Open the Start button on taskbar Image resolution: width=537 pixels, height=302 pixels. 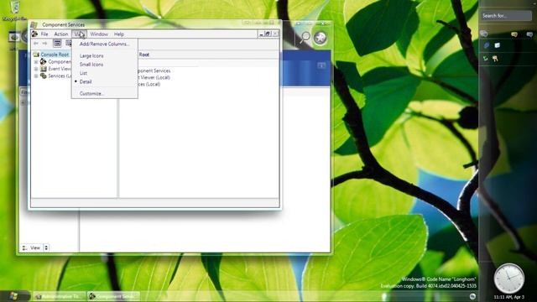pos(13,296)
